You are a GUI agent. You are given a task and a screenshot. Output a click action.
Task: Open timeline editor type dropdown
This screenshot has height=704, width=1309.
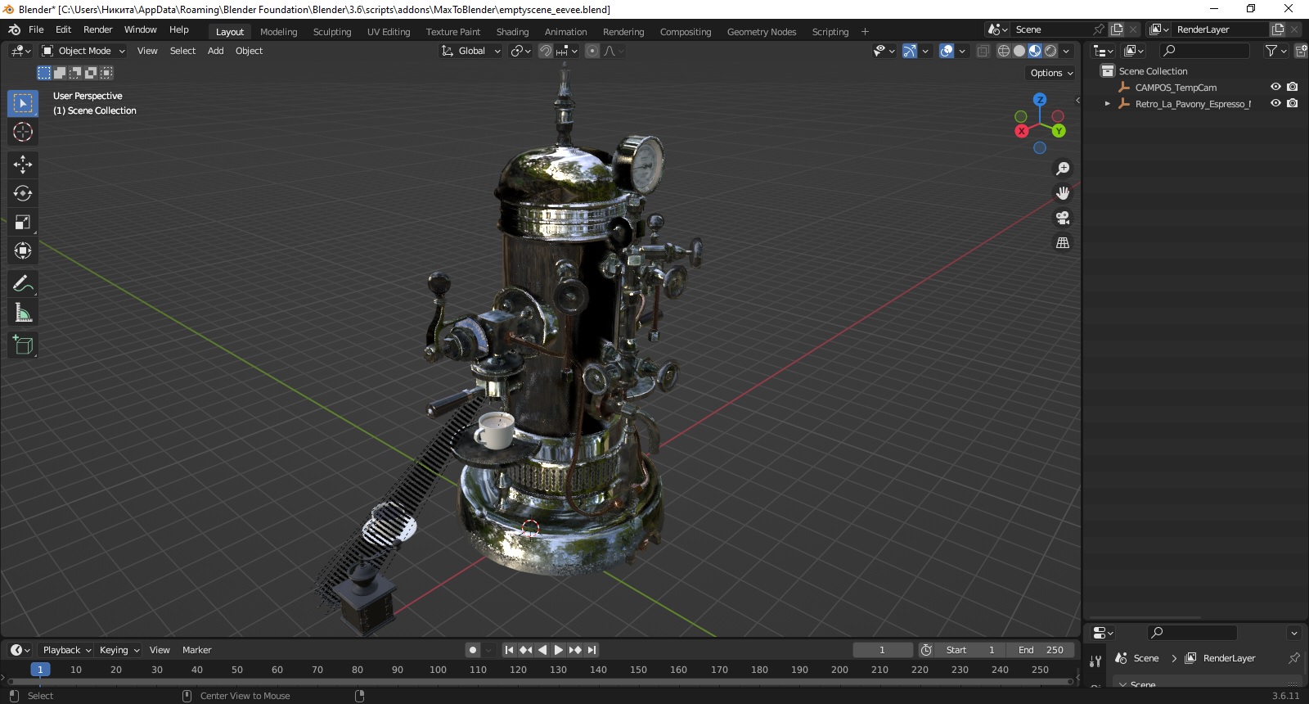(x=20, y=650)
